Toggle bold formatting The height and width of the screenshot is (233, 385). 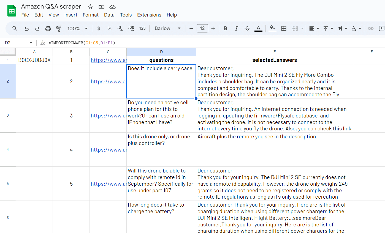pos(226,28)
